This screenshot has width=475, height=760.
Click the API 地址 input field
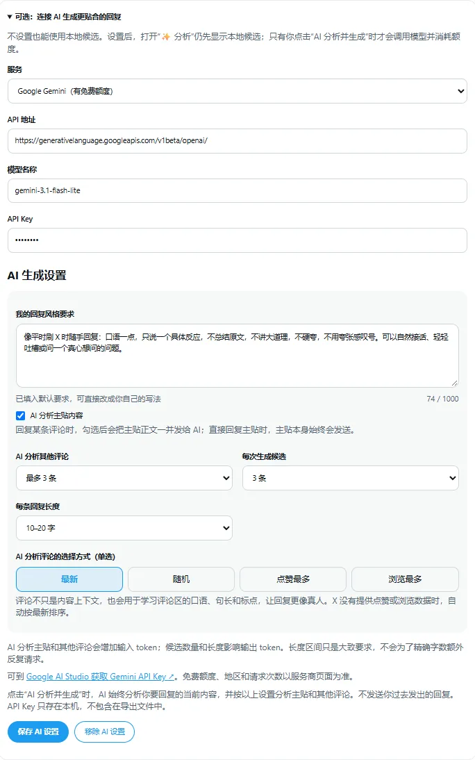(237, 141)
